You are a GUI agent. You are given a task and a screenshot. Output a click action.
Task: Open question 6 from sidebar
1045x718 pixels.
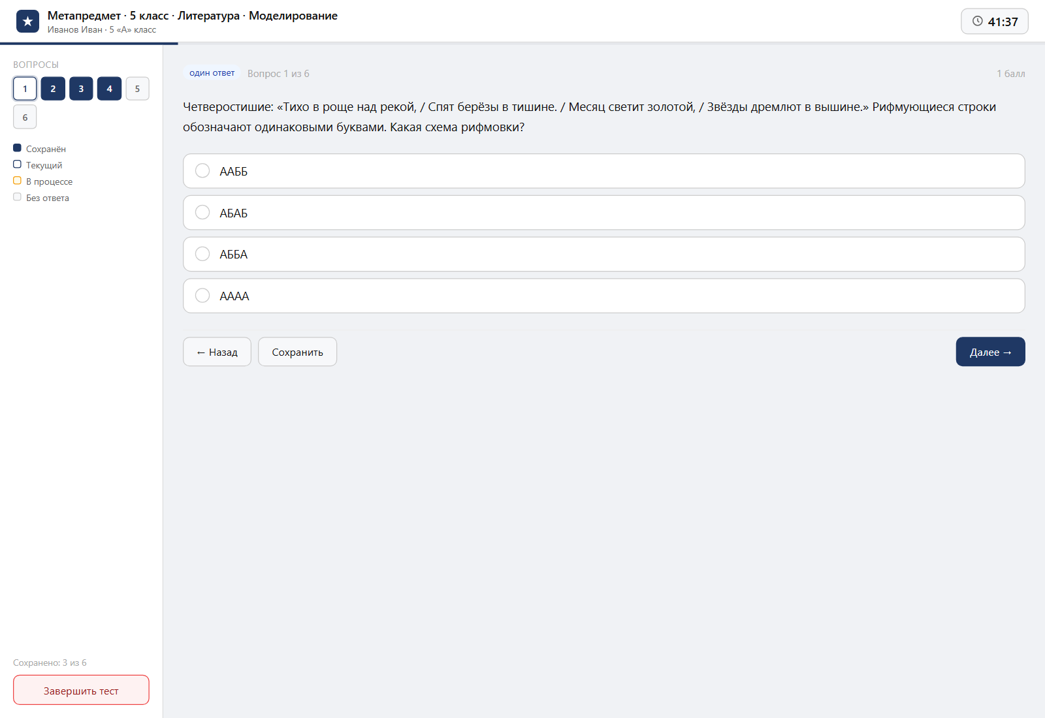25,117
